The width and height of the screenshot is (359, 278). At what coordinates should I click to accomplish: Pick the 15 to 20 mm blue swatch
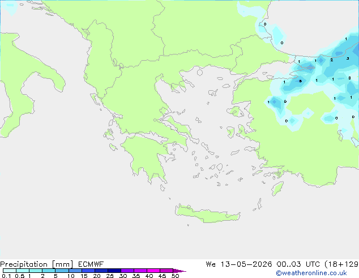click(x=88, y=271)
